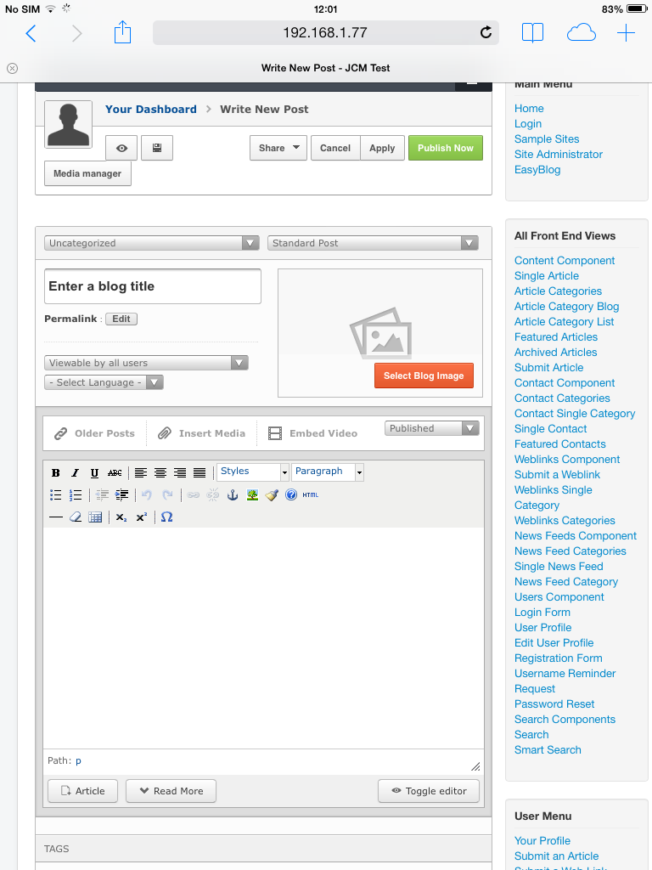
Task: Click the insert table icon
Action: 95,517
